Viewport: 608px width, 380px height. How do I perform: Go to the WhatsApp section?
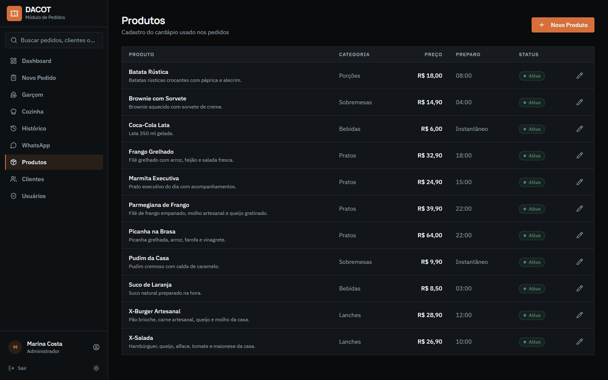(x=54, y=145)
